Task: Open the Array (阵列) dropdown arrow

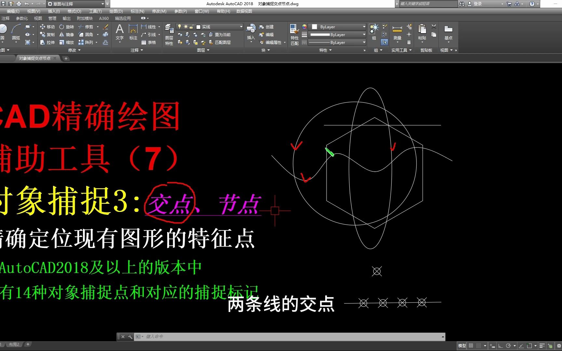Action: click(x=96, y=42)
